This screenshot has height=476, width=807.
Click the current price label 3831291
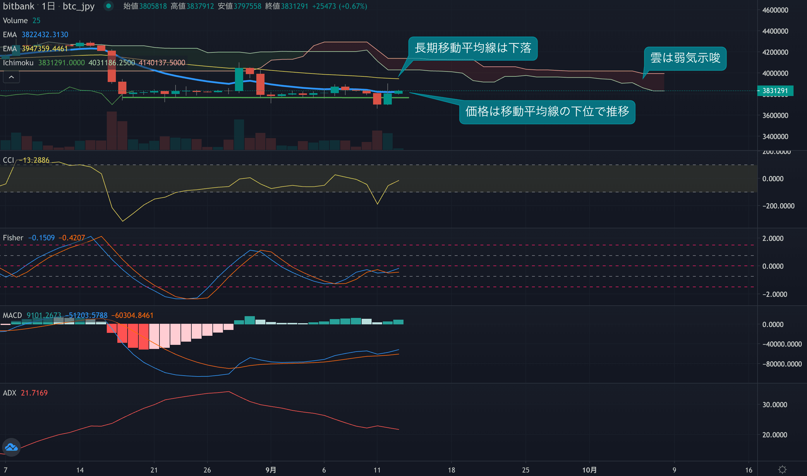775,91
